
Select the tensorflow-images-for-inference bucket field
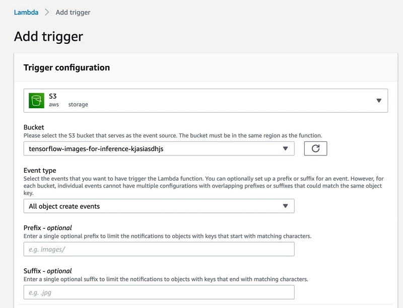pyautogui.click(x=159, y=148)
